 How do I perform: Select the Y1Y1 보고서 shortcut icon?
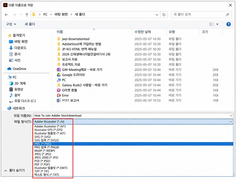(59, 100)
